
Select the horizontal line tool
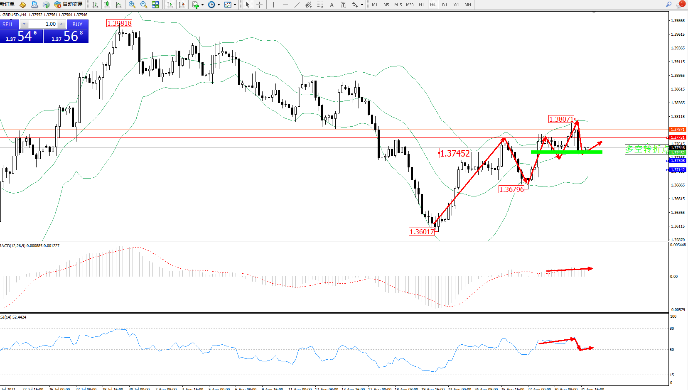point(285,5)
